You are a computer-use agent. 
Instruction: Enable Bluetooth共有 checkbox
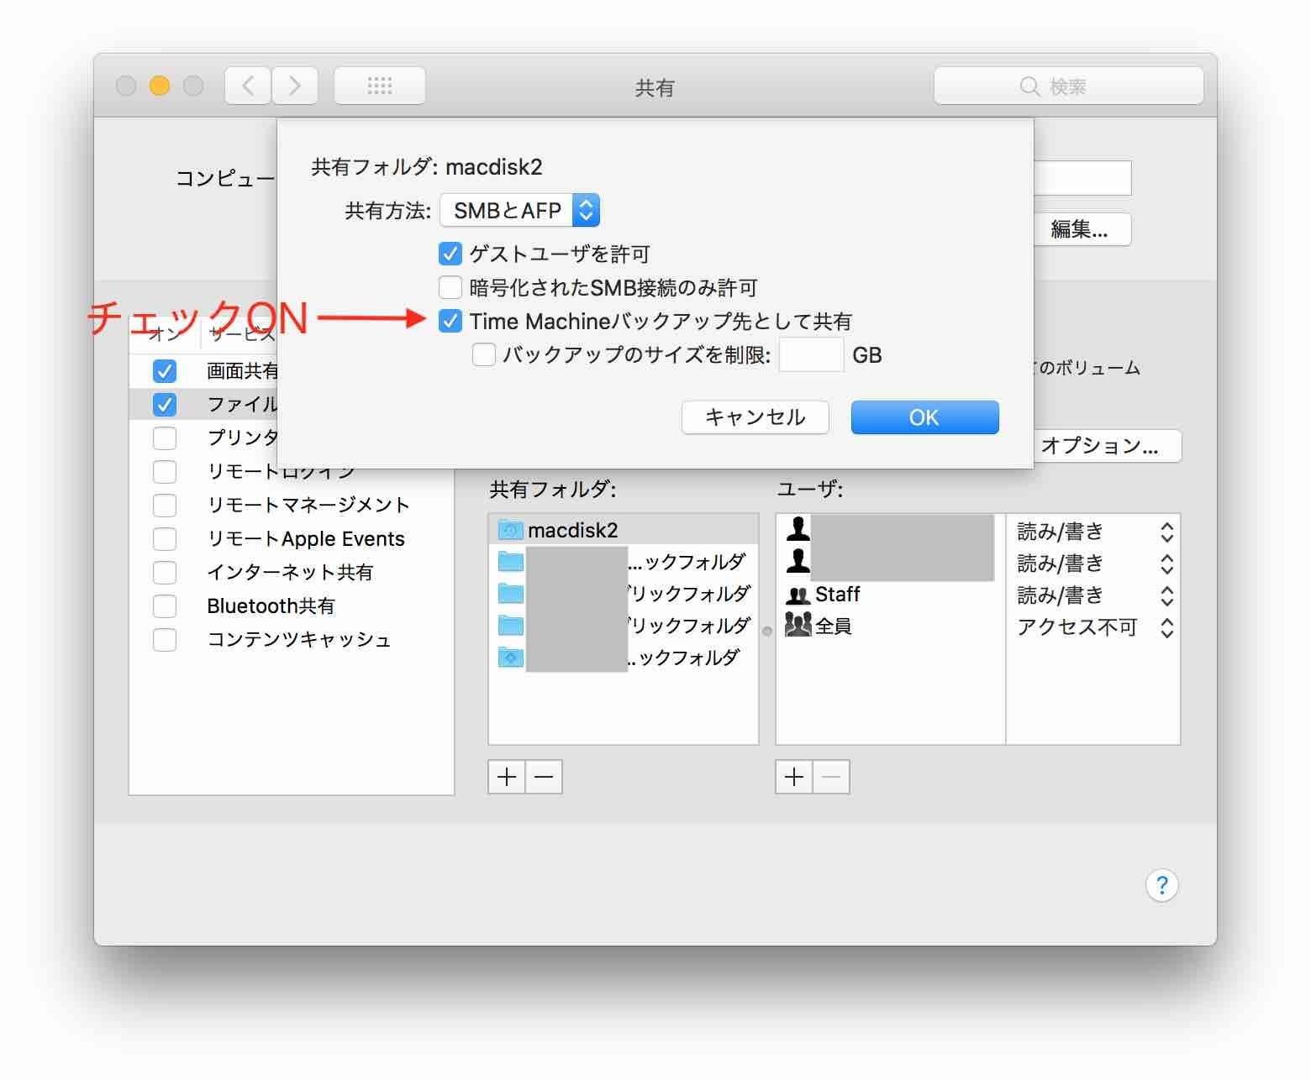(x=165, y=606)
